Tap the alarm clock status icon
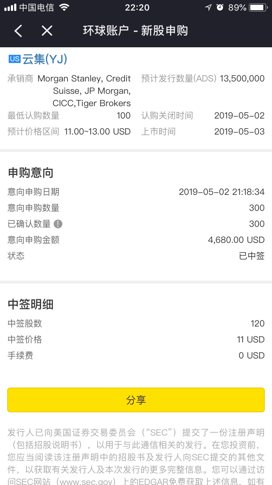The width and height of the screenshot is (272, 485). point(220,7)
